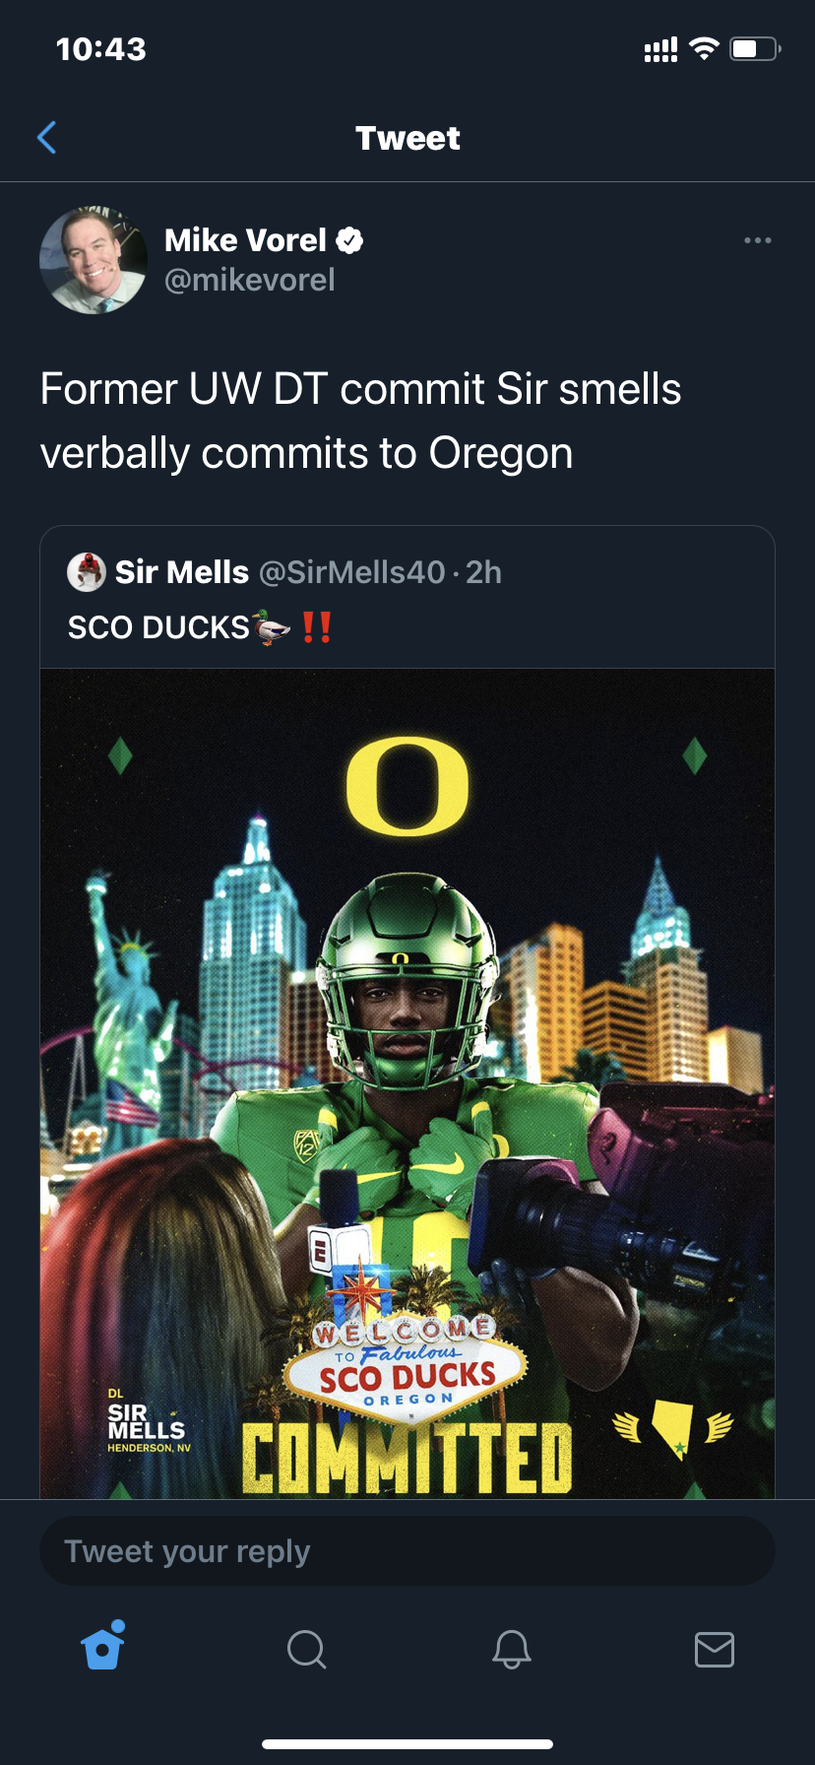Go to the Home tab

pos(103,1648)
